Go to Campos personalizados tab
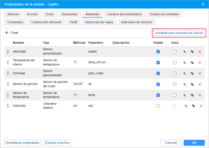The width and height of the screenshot is (209, 148). pos(124,14)
